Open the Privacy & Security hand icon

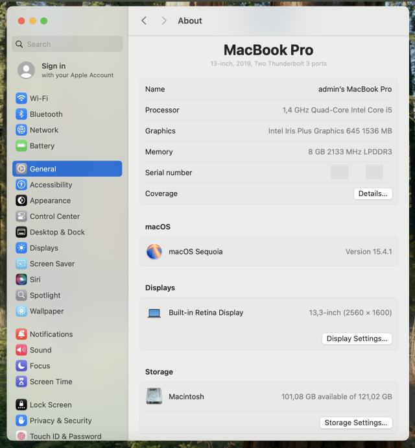[x=21, y=421]
